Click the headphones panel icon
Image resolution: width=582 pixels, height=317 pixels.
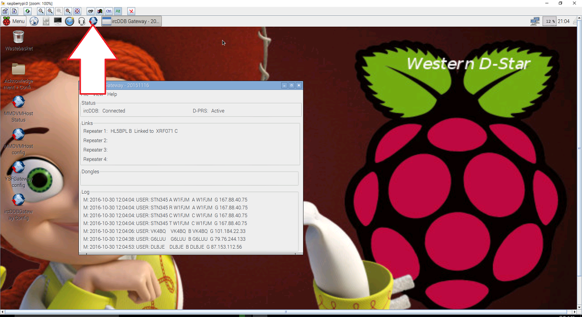pyautogui.click(x=82, y=21)
